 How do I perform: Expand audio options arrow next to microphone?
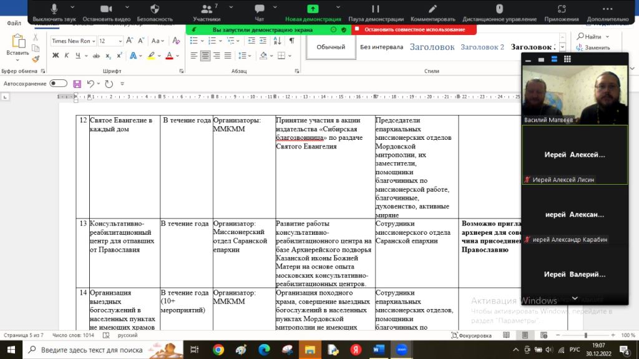(x=72, y=7)
